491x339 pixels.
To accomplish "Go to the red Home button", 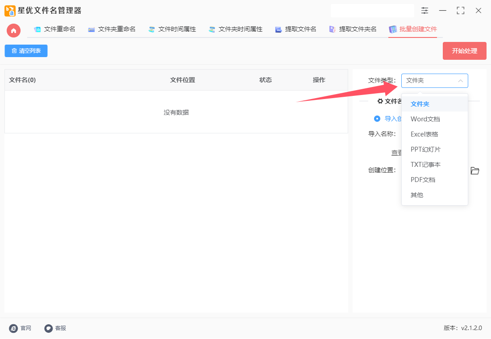I will point(13,30).
